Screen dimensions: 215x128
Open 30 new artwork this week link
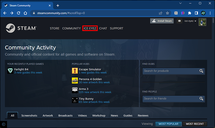pyautogui.click(x=94, y=82)
